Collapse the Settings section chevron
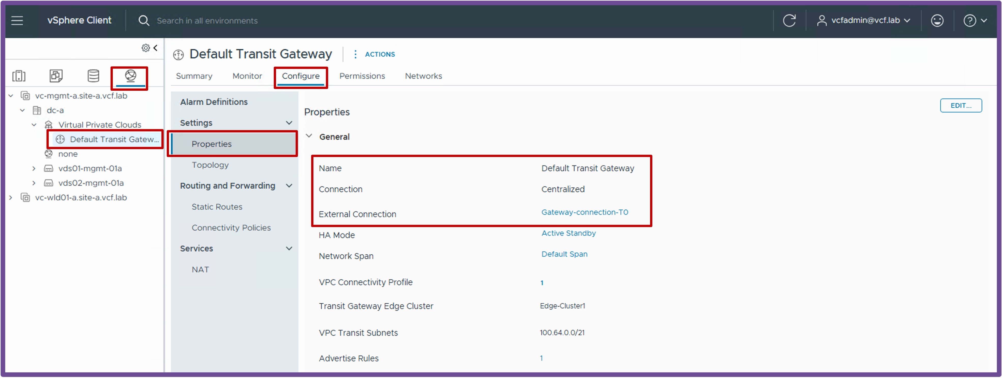The width and height of the screenshot is (1002, 378). coord(289,123)
